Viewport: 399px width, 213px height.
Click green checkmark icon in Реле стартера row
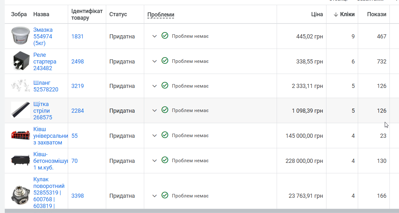(x=165, y=61)
